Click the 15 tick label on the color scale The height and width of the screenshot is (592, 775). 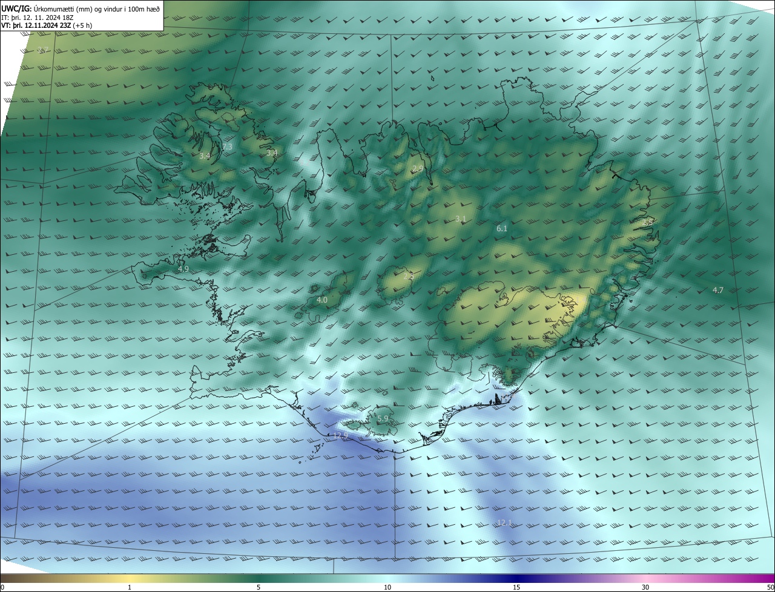click(516, 587)
